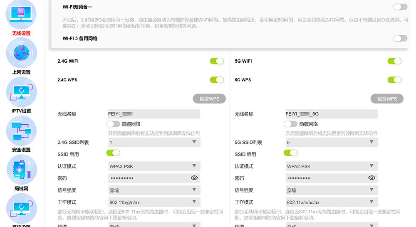Open the 2.4G 信道 dropdown
The width and height of the screenshot is (416, 227).
tap(154, 225)
